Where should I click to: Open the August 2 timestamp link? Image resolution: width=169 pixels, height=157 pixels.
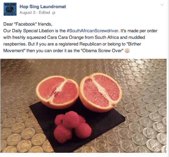(27, 13)
